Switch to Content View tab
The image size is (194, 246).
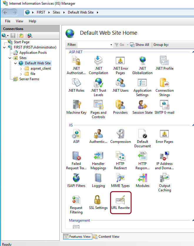(106, 236)
